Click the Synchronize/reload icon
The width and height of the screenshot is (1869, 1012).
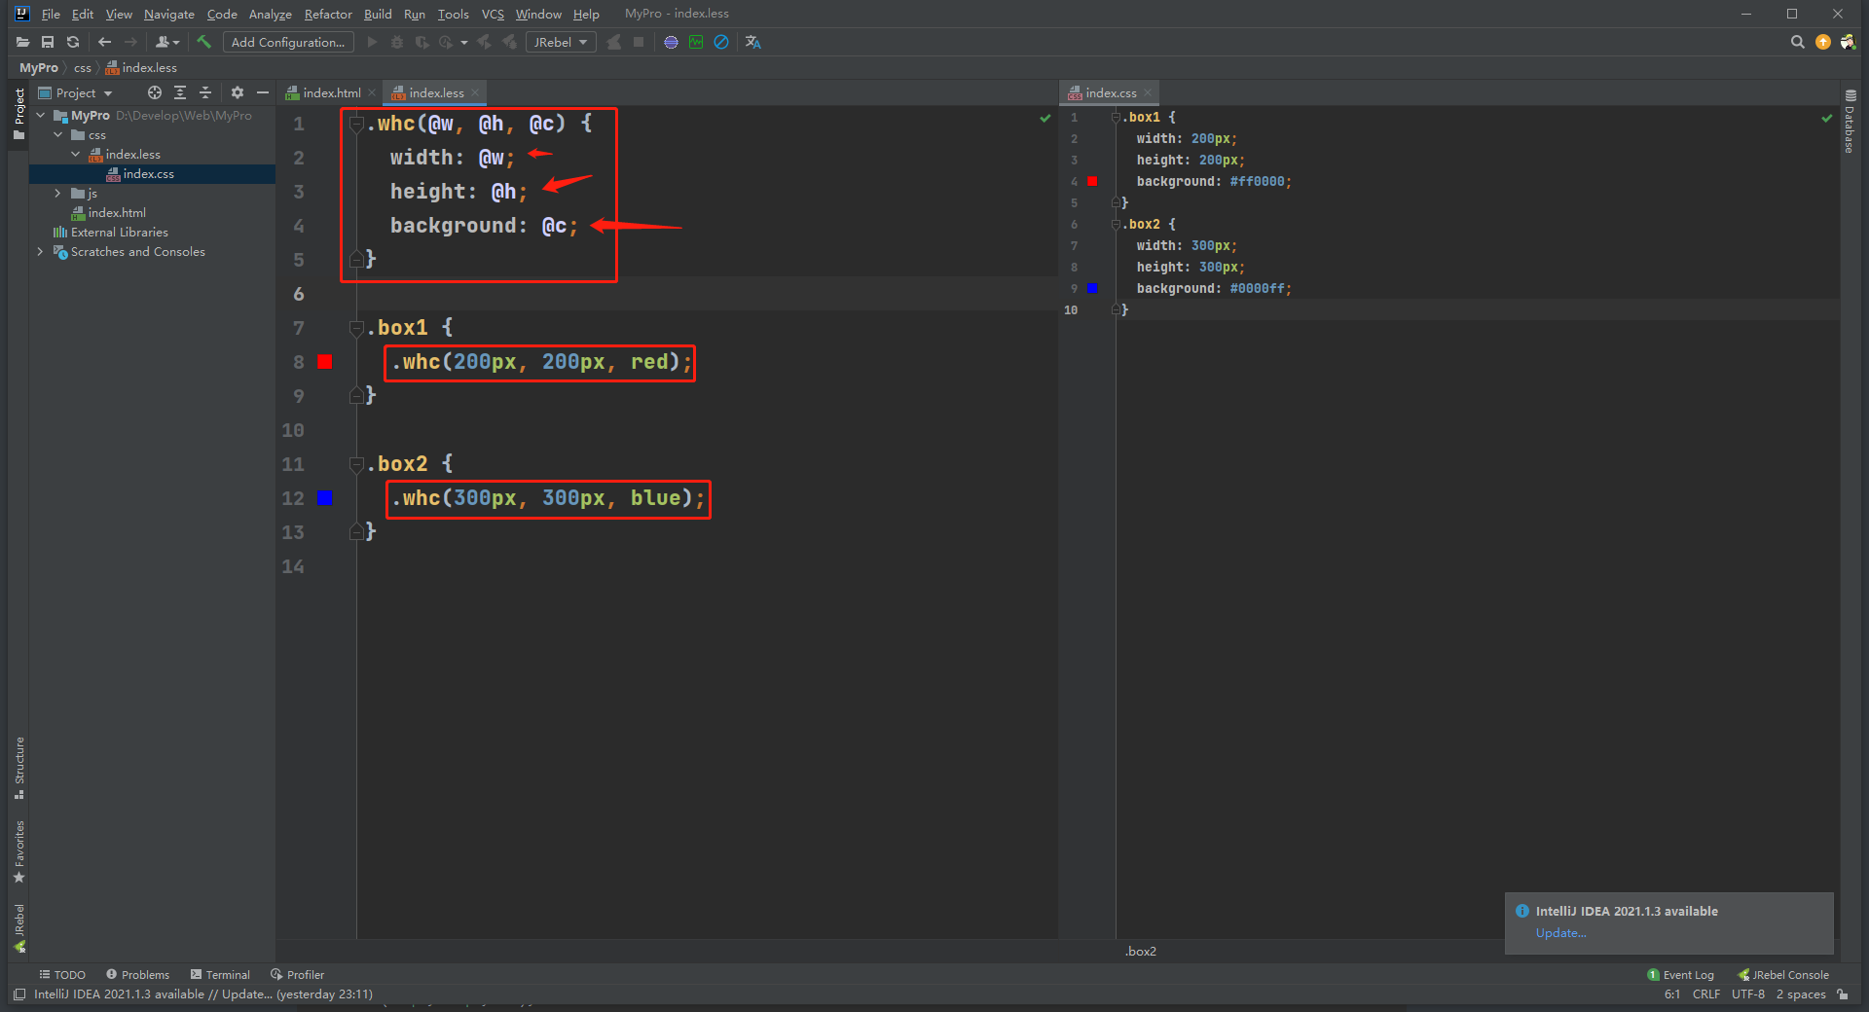click(73, 42)
